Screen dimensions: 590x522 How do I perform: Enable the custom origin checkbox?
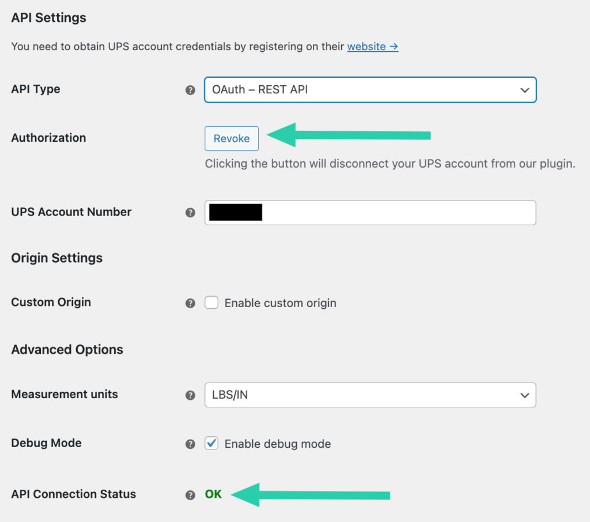(211, 302)
